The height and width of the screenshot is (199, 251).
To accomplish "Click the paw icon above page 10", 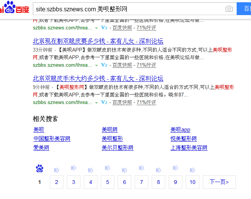I will point(192,170).
